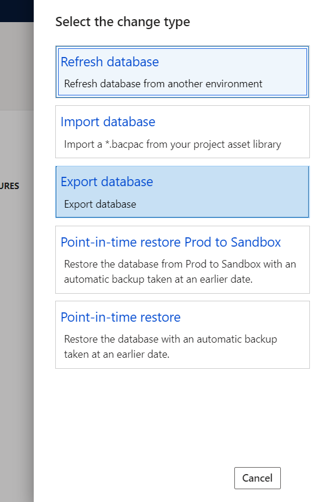Click the 'Export database' description line
The width and height of the screenshot is (314, 502).
click(x=100, y=204)
